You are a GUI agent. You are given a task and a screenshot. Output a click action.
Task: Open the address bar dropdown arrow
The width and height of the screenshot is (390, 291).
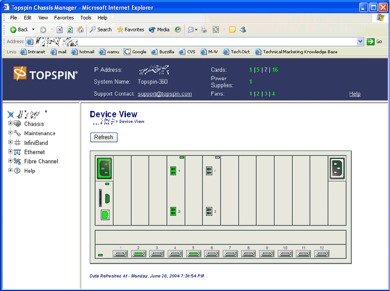point(360,42)
